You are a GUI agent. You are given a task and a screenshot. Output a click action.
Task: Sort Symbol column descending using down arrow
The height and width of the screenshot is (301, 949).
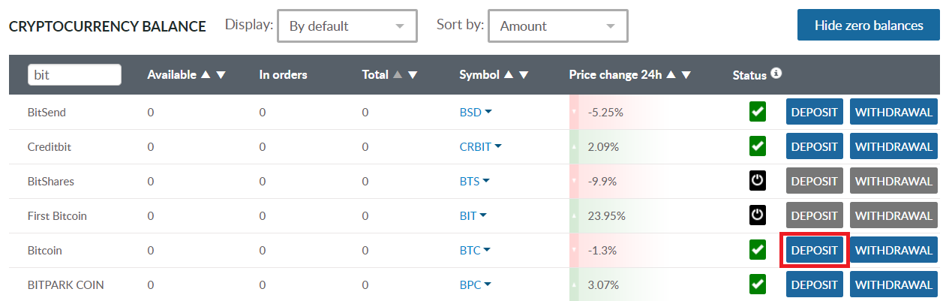524,75
